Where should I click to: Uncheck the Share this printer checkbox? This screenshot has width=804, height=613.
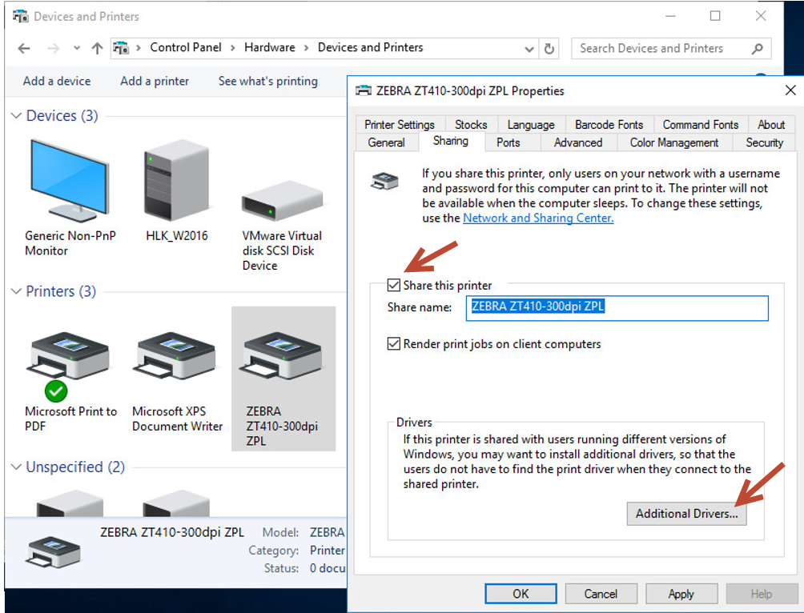click(394, 285)
